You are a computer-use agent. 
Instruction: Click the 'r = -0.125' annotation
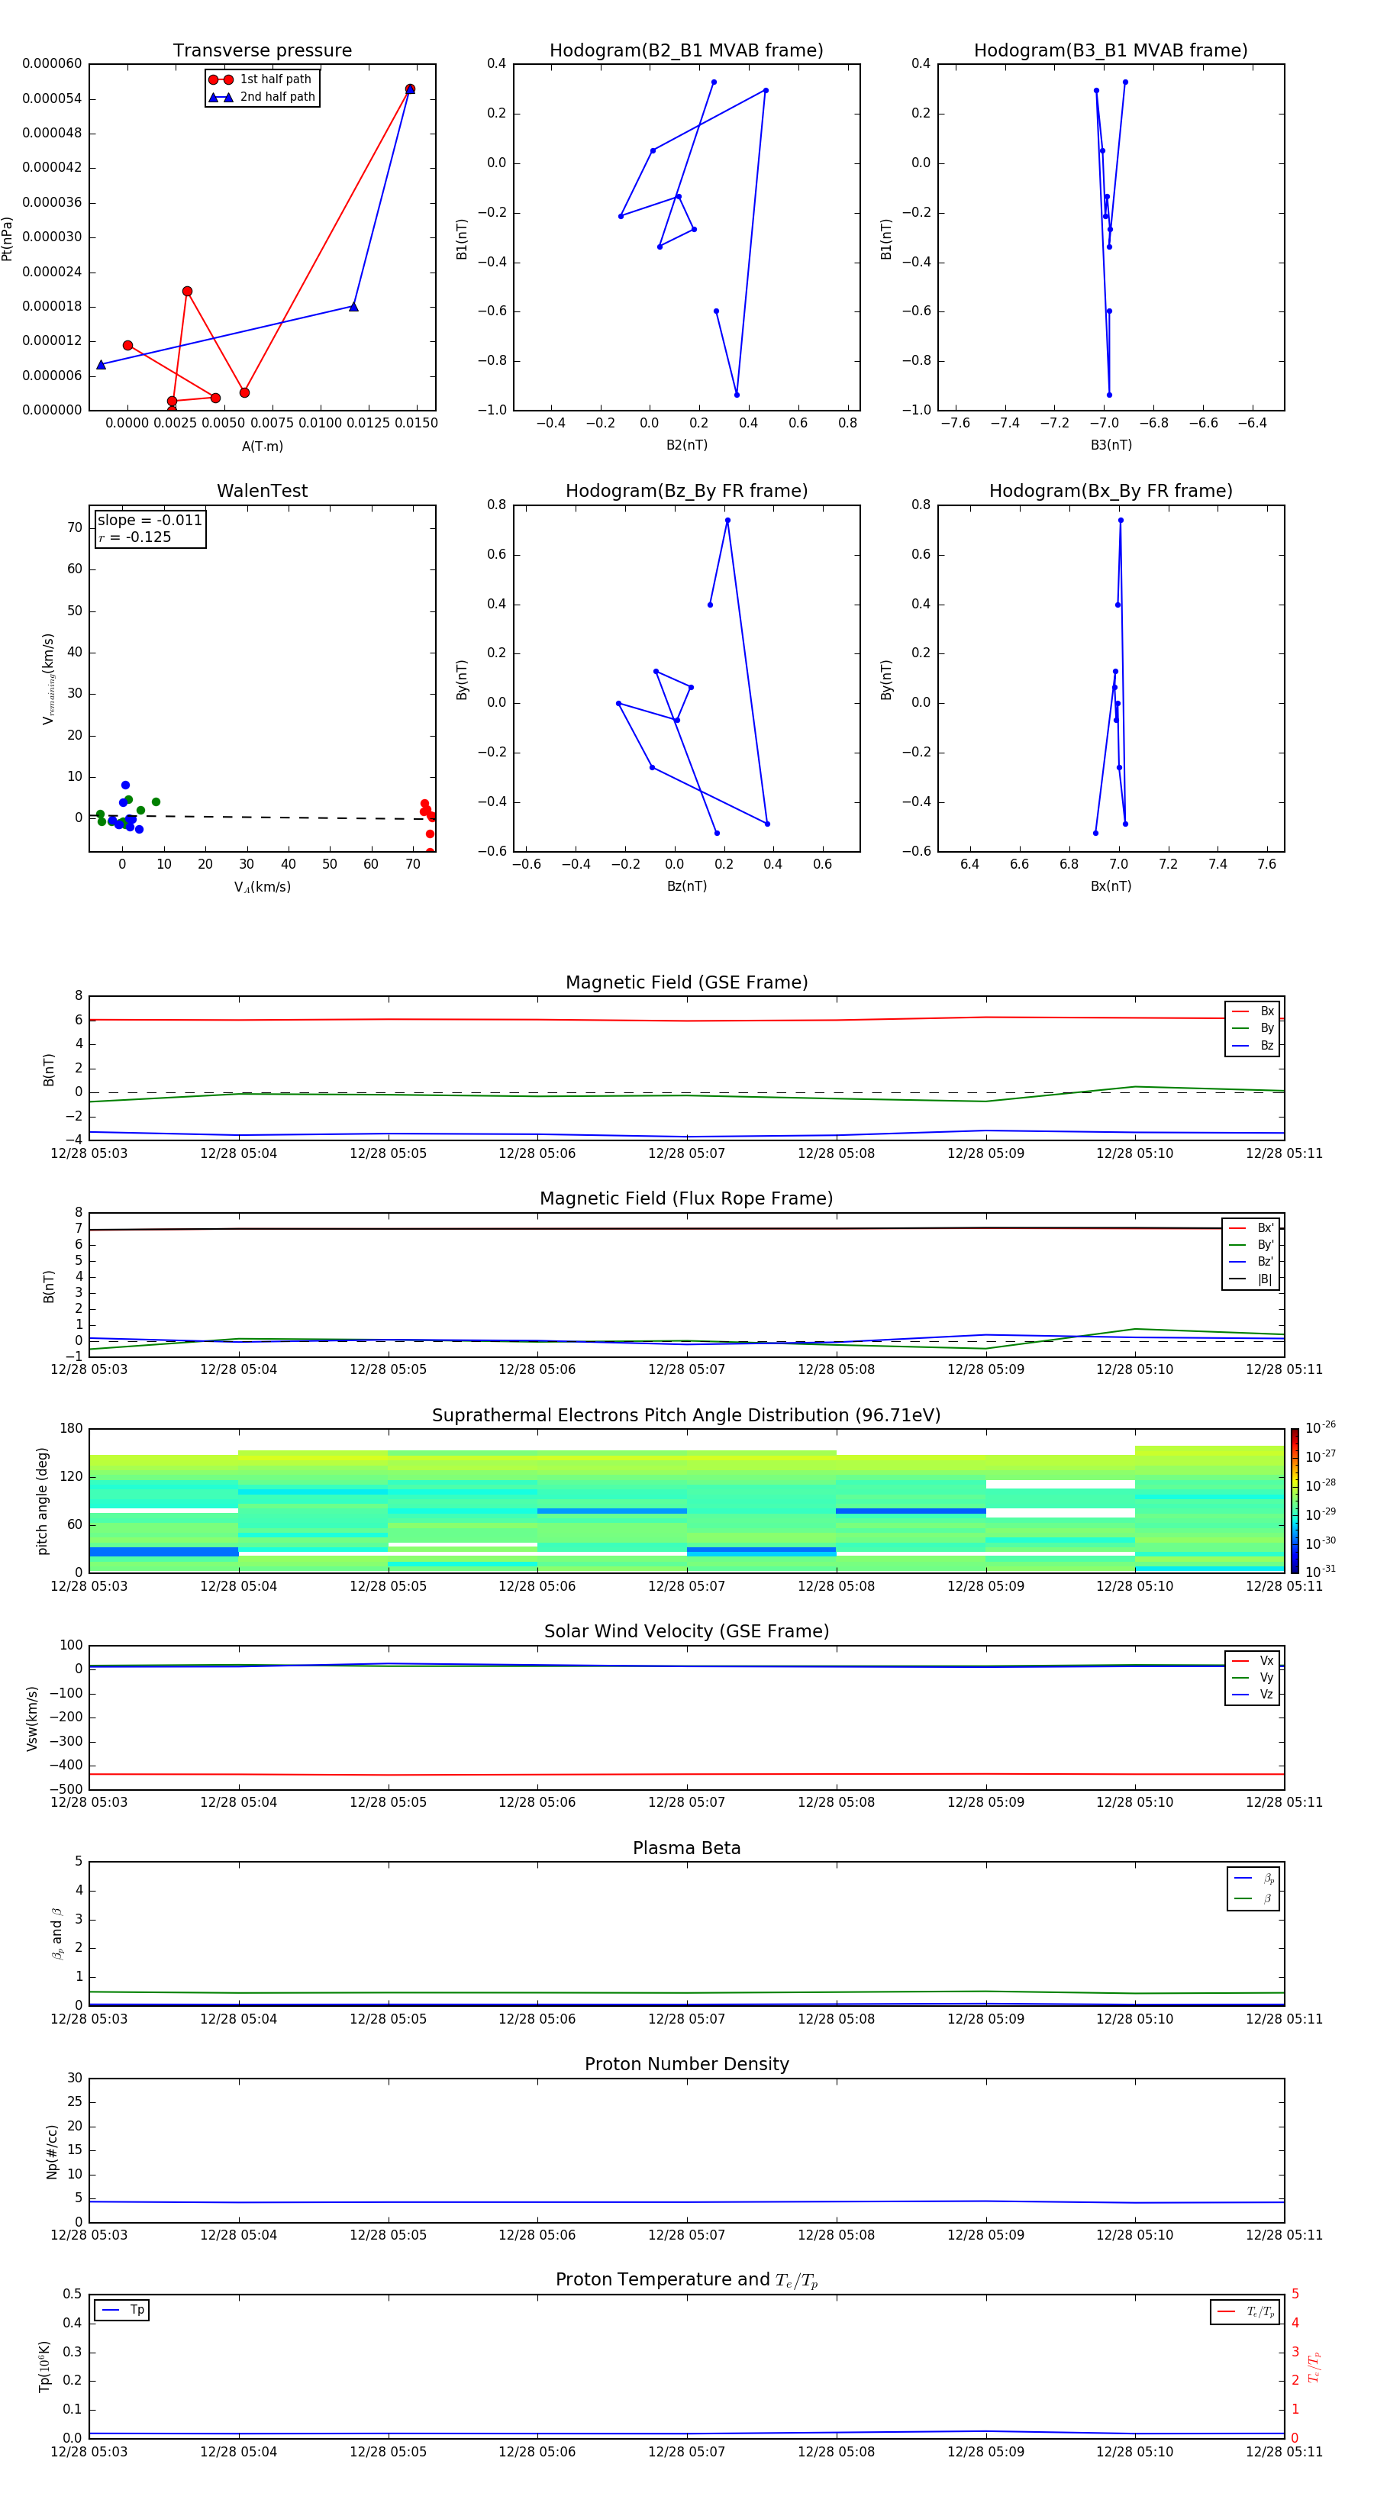coord(135,537)
